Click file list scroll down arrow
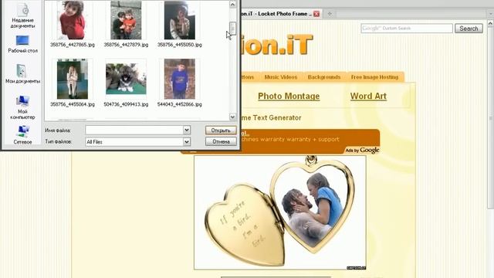Viewport: 494px width, 278px height. [232, 117]
